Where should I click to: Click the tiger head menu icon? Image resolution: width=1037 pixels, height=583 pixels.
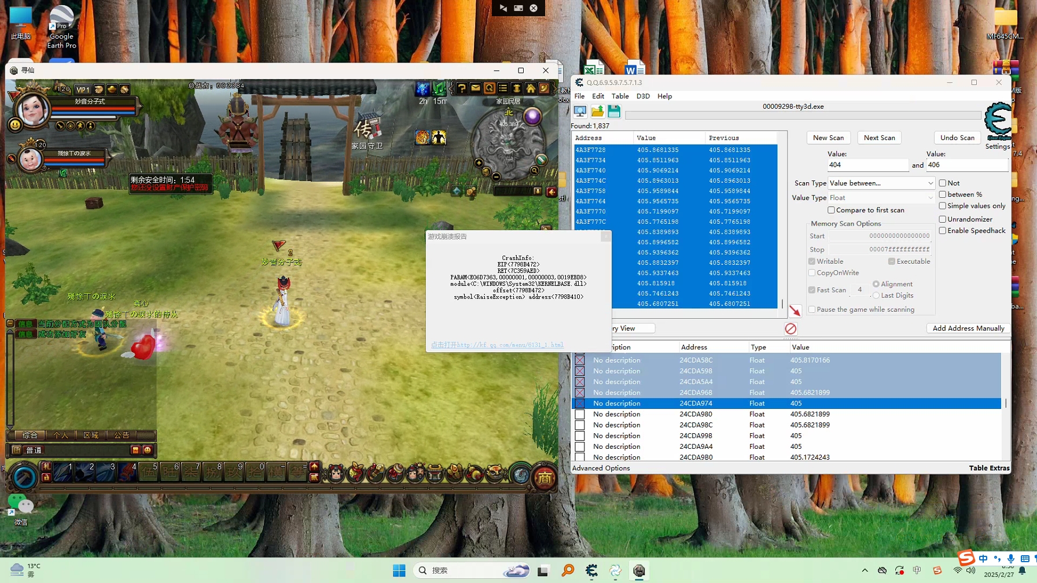point(495,474)
